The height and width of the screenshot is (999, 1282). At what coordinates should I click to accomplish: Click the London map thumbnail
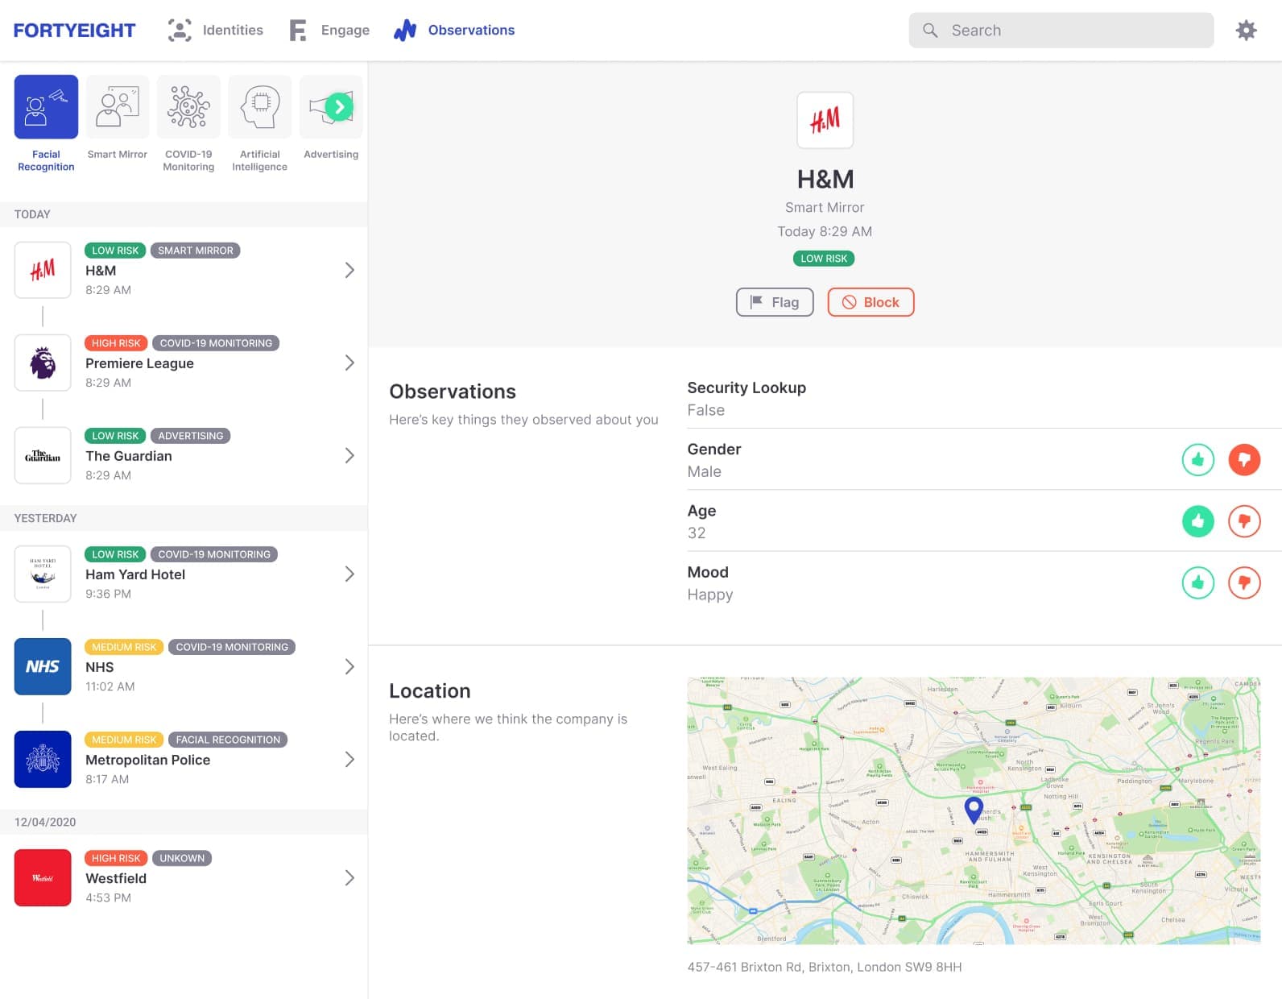tap(974, 810)
